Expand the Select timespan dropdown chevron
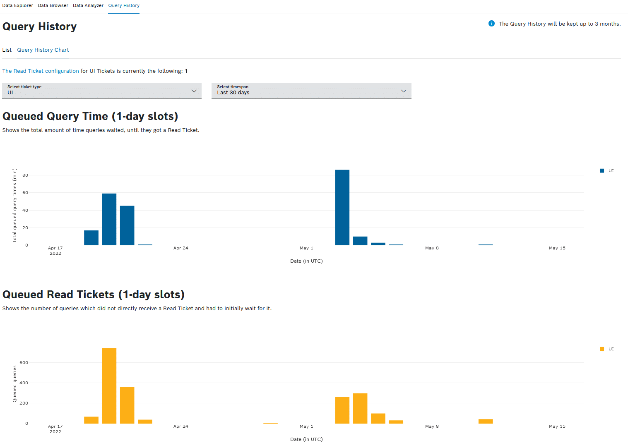This screenshot has width=628, height=448. pyautogui.click(x=404, y=91)
